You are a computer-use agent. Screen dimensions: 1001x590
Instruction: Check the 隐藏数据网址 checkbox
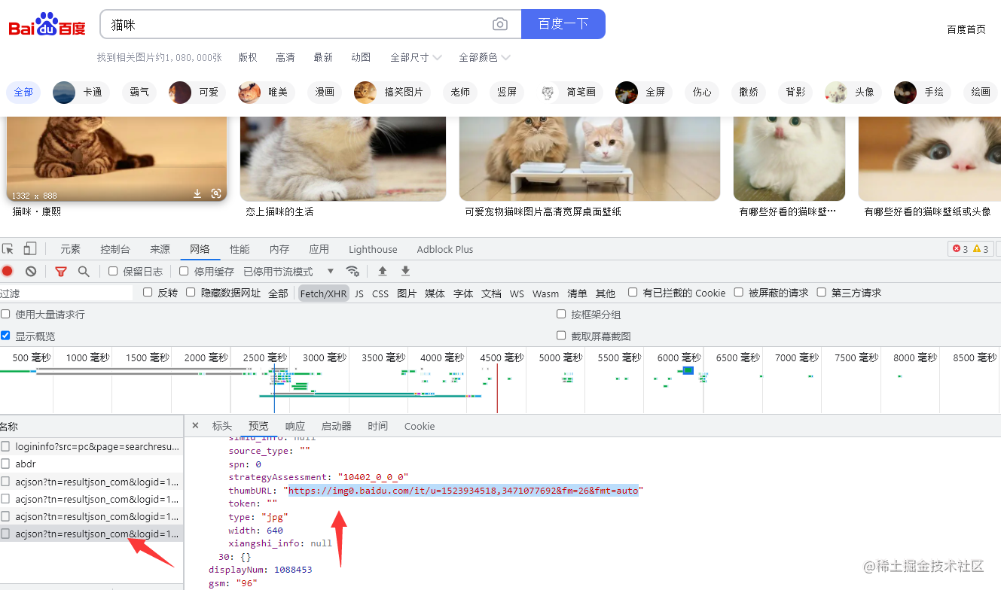[x=191, y=293]
